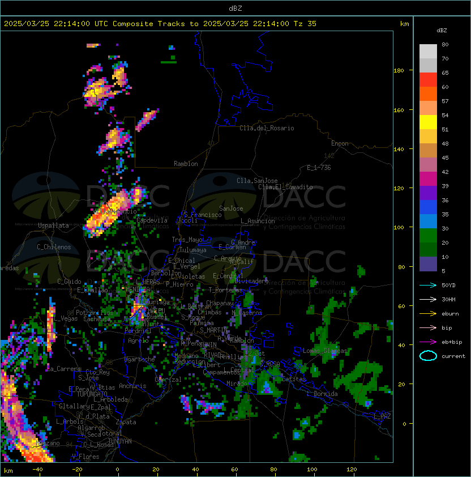The image size is (471, 477).
Task: Click the Anchoris map label
Action: coord(132,386)
